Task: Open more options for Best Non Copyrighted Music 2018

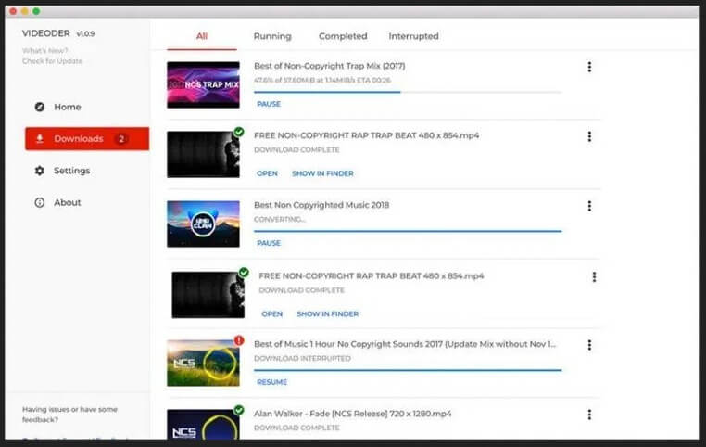Action: pos(589,206)
